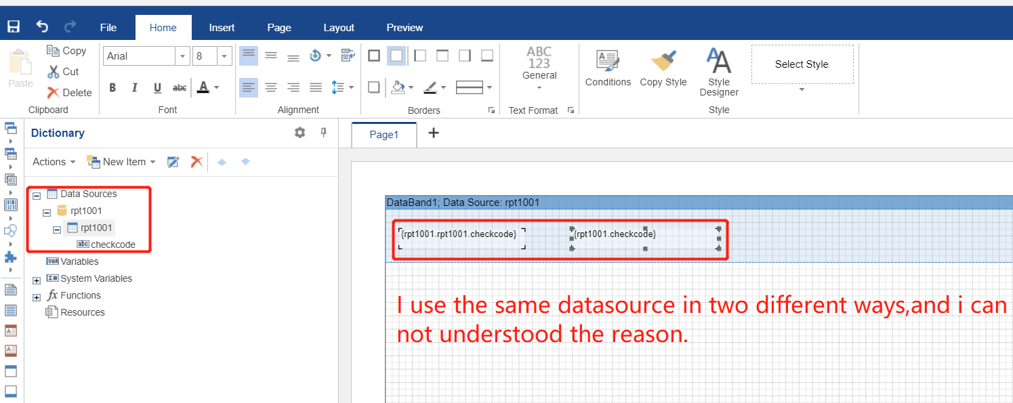Open the Preview tab
This screenshot has height=403, width=1013.
click(x=405, y=27)
